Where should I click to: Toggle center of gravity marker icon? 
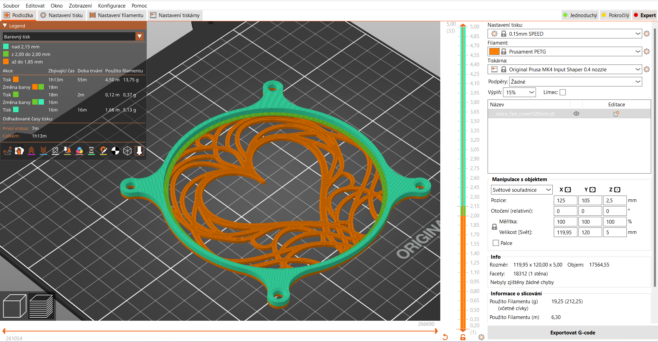(x=115, y=151)
